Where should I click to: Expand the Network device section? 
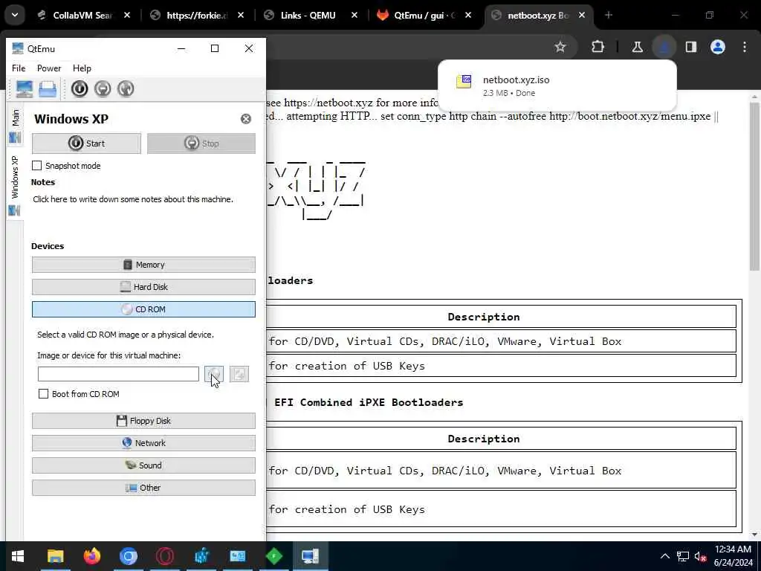pos(143,443)
